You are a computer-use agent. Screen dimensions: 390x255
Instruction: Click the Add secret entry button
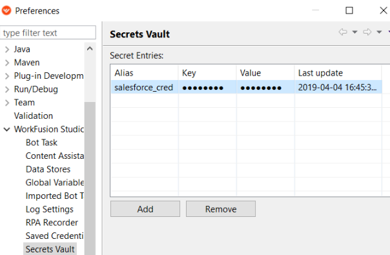pos(145,209)
